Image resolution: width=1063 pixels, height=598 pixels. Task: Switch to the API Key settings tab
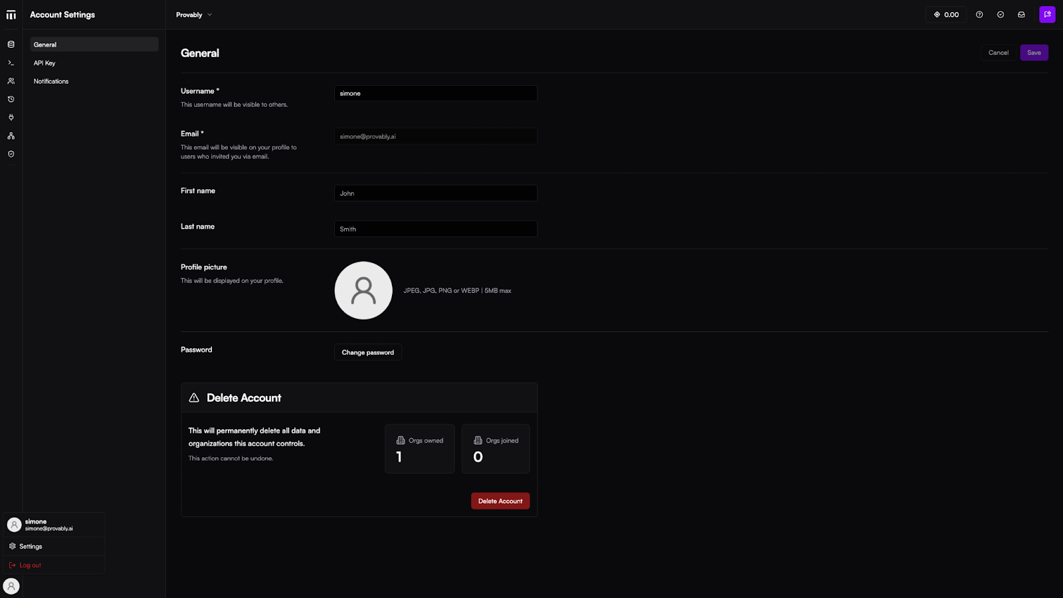tap(45, 63)
